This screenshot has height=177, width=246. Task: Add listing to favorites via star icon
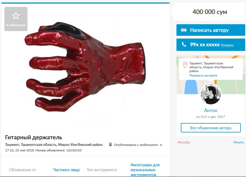[16, 19]
